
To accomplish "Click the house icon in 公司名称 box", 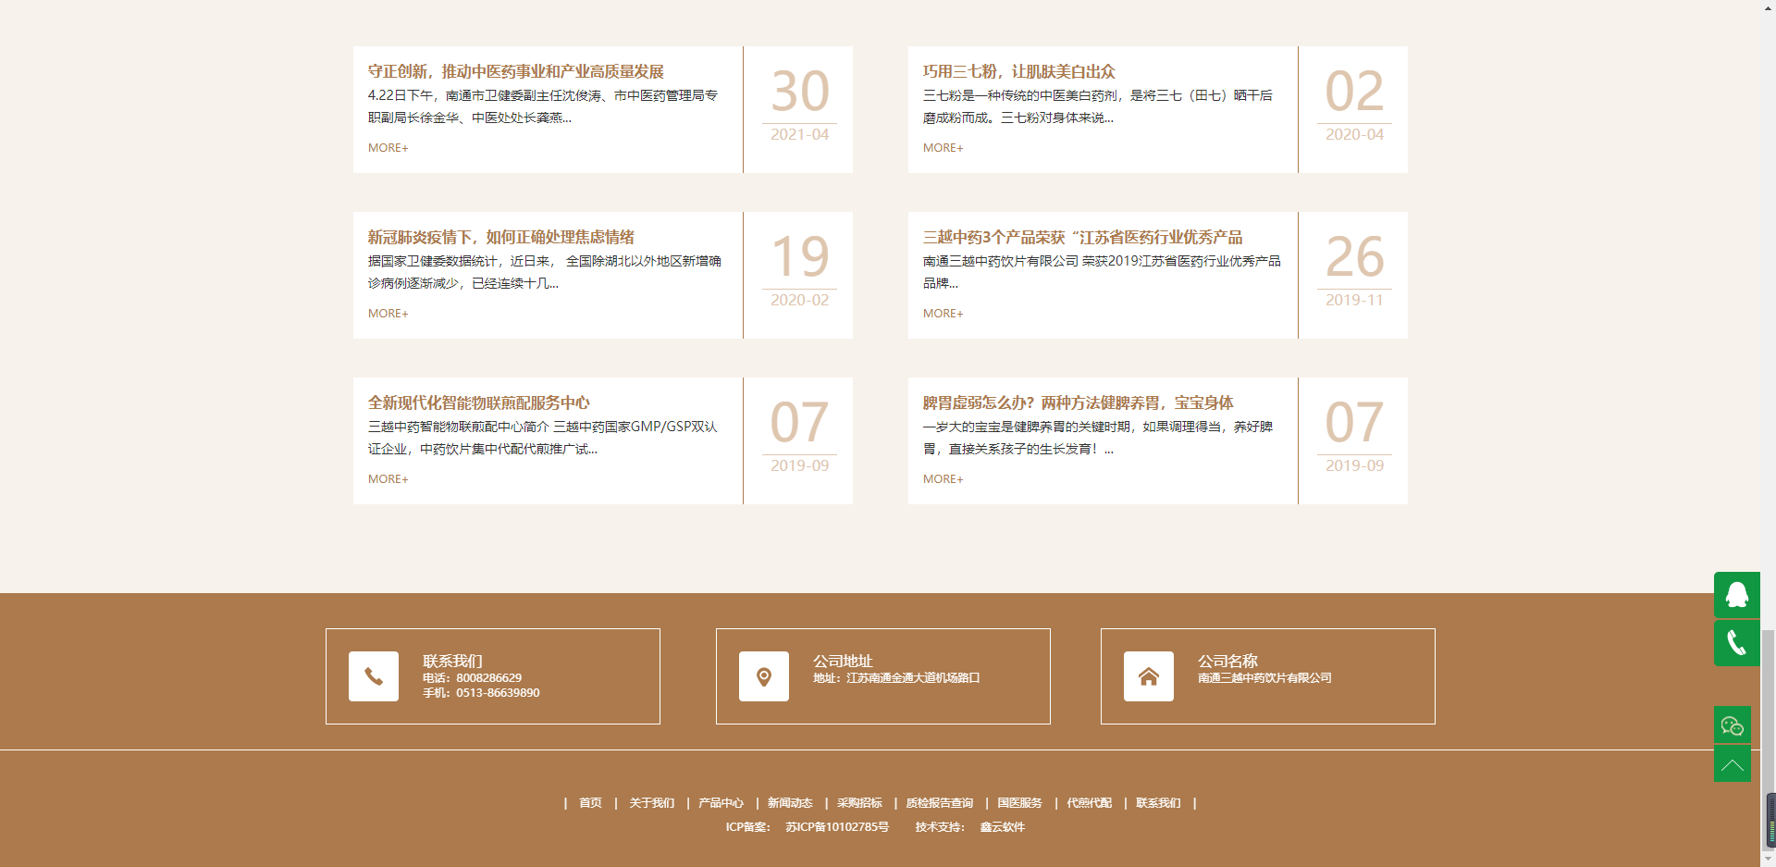I will 1149,676.
